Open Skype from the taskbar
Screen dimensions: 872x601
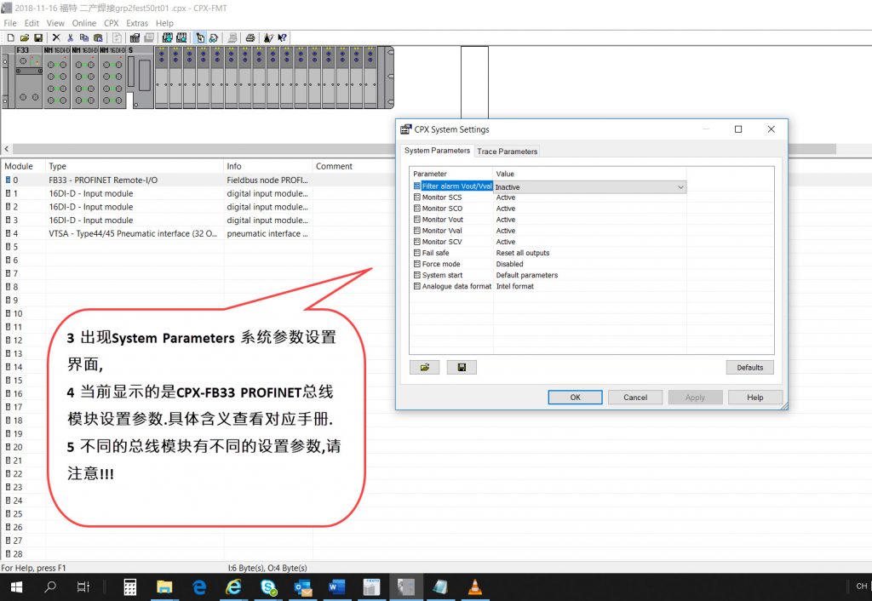[x=269, y=587]
